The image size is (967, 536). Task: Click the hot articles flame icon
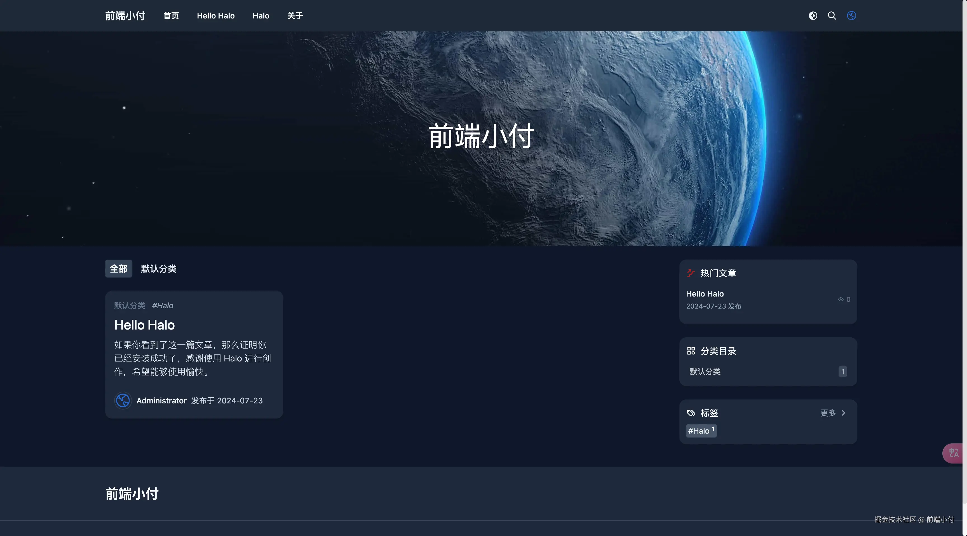coord(691,273)
